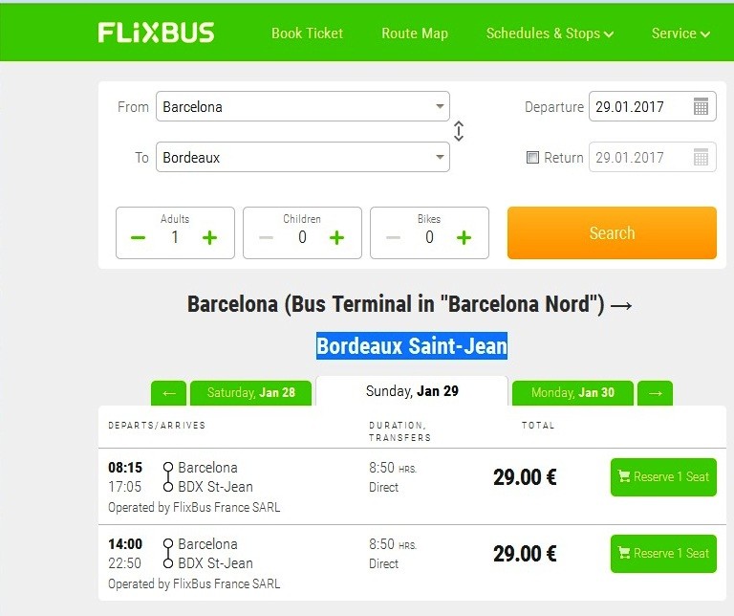This screenshot has width=734, height=616.
Task: Add a child with the plus icon
Action: tap(336, 237)
